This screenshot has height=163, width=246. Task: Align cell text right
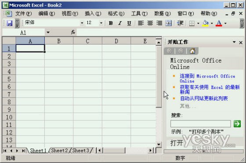pyautogui.click(x=159, y=23)
